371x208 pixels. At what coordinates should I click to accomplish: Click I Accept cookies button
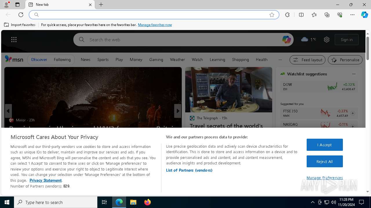point(325,145)
